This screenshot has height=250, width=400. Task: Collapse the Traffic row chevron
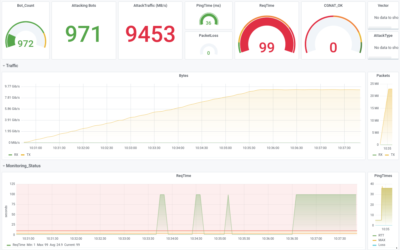[x=4, y=66]
